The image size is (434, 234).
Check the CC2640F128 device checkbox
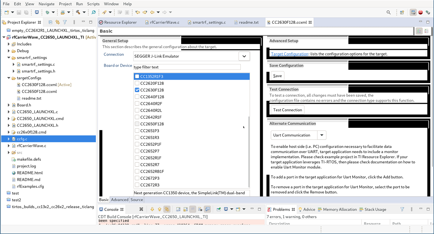(137, 97)
